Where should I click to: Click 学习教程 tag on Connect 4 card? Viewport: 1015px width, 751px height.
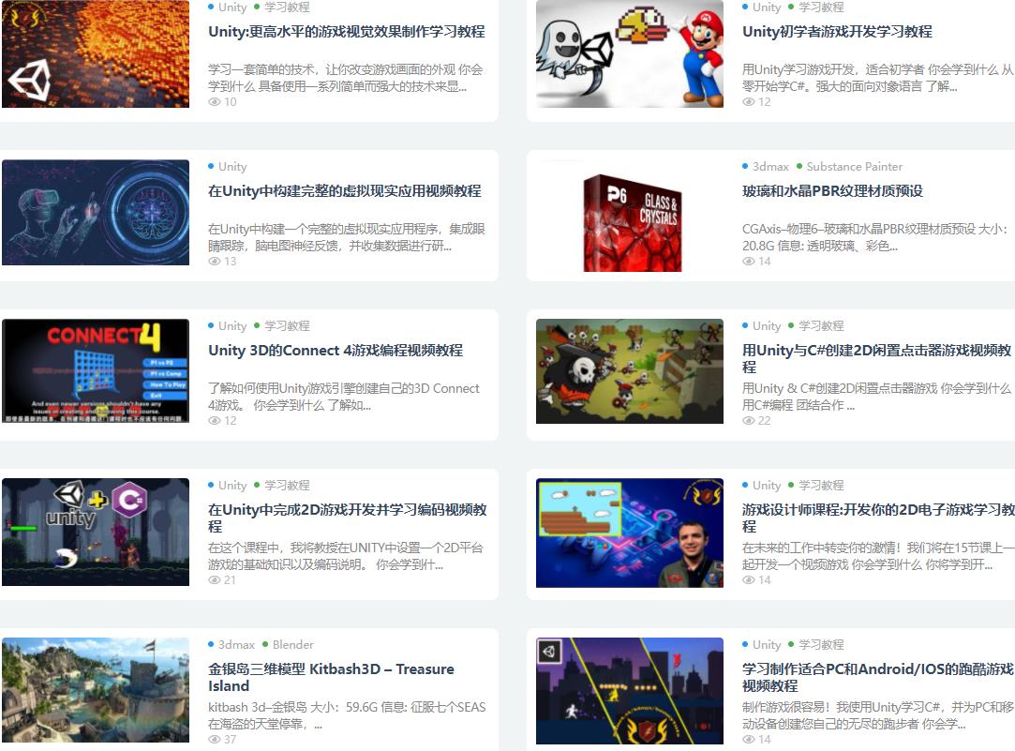click(287, 325)
